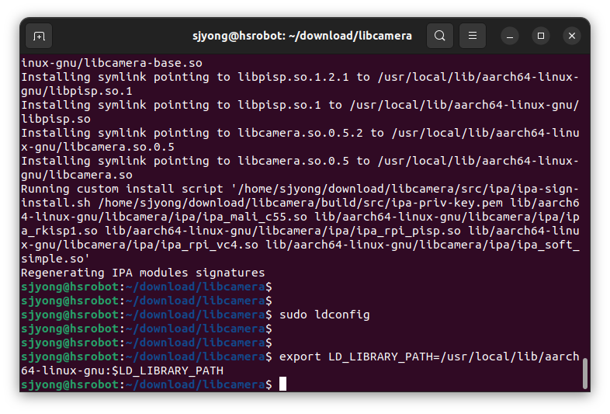610x414 pixels.
Task: Click the 'inux-gnu/libcamera-base.so' line
Action: coord(112,63)
